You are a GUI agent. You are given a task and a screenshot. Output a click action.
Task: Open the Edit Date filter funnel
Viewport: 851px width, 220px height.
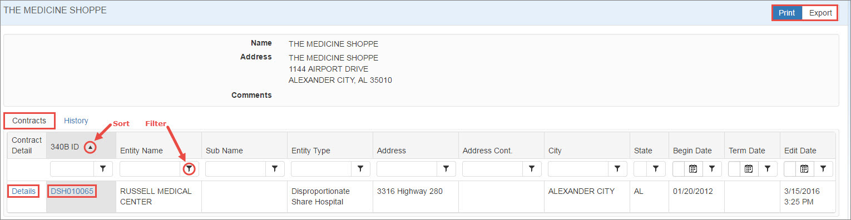pos(823,168)
